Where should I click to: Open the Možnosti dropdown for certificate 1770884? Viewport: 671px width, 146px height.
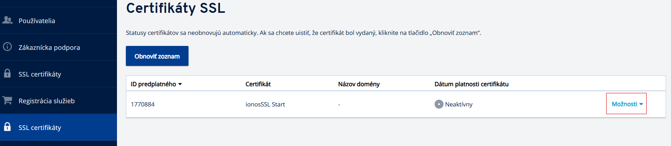click(624, 104)
